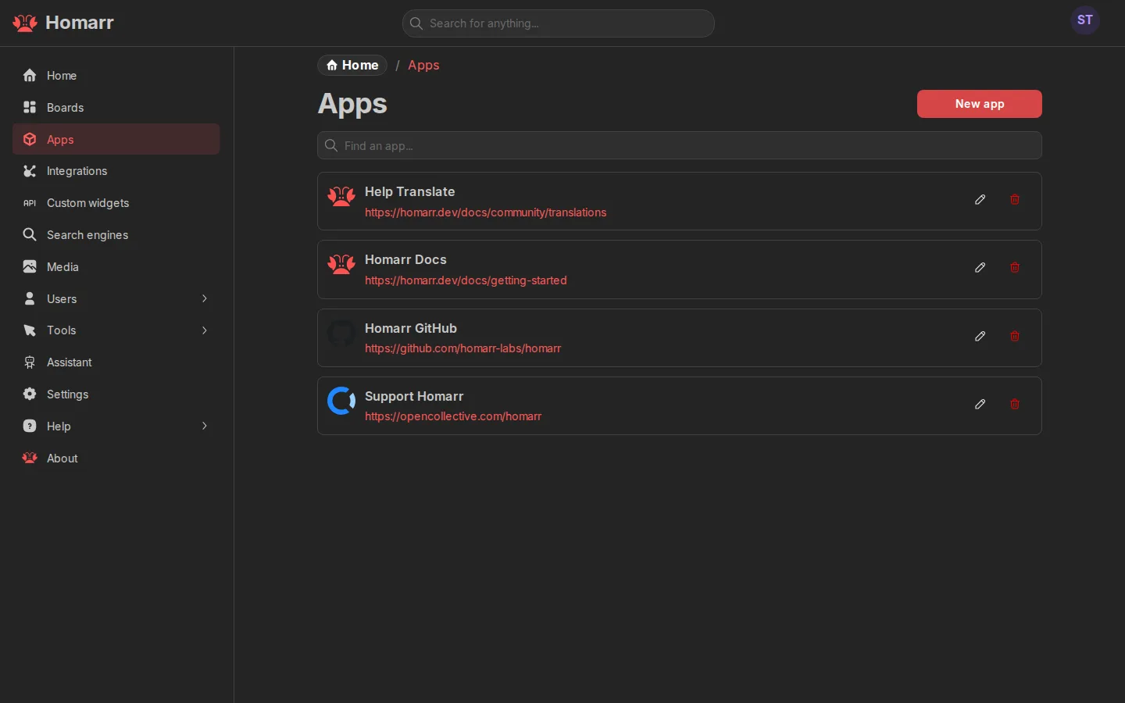Open the github.com homarr-labs link

(462, 348)
